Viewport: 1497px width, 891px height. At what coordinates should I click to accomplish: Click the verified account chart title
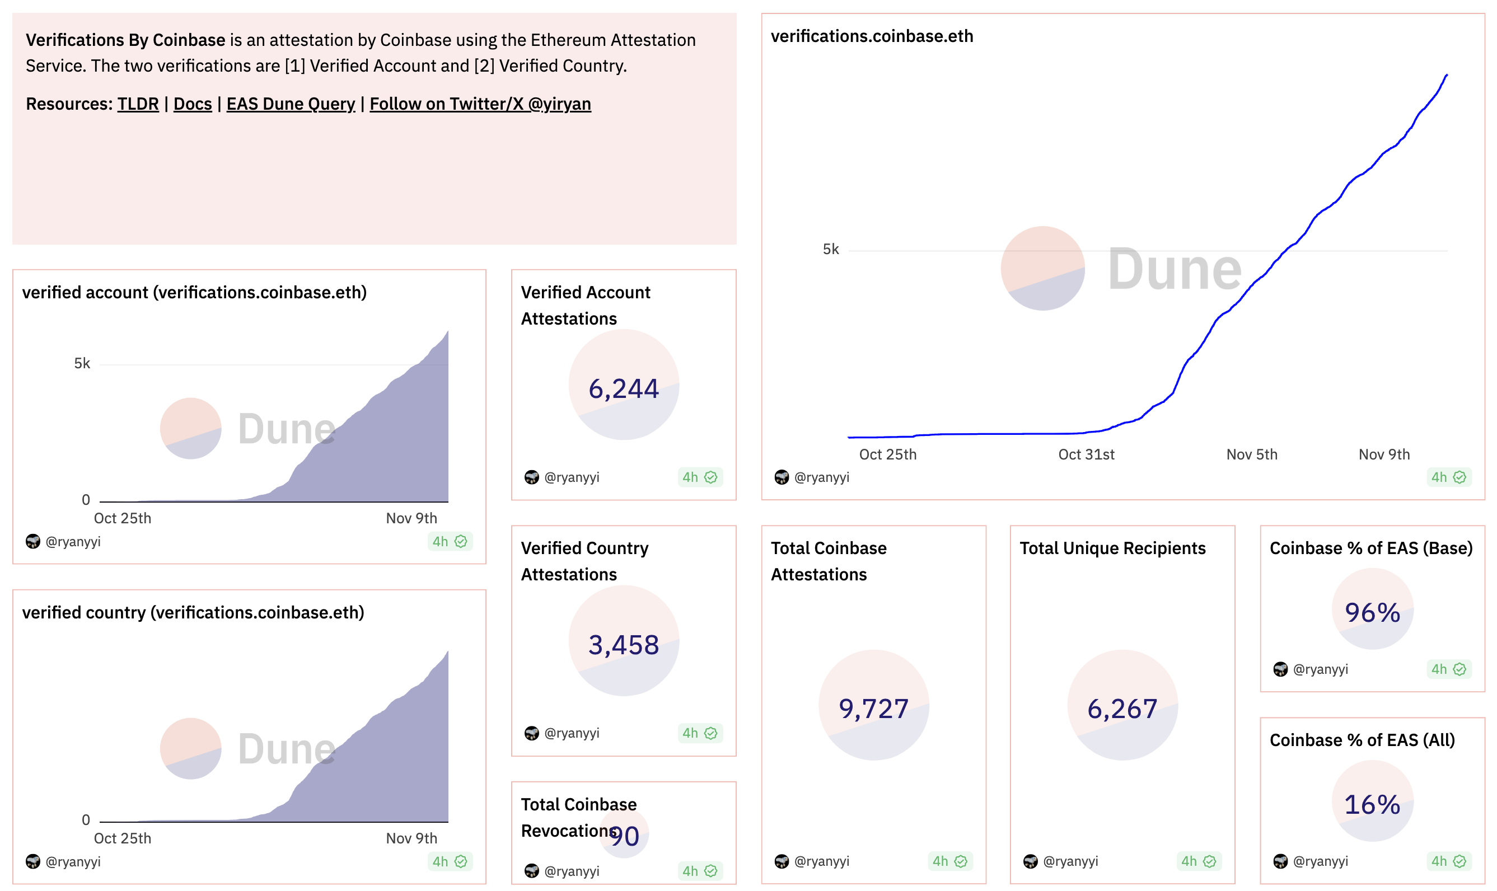click(x=194, y=292)
